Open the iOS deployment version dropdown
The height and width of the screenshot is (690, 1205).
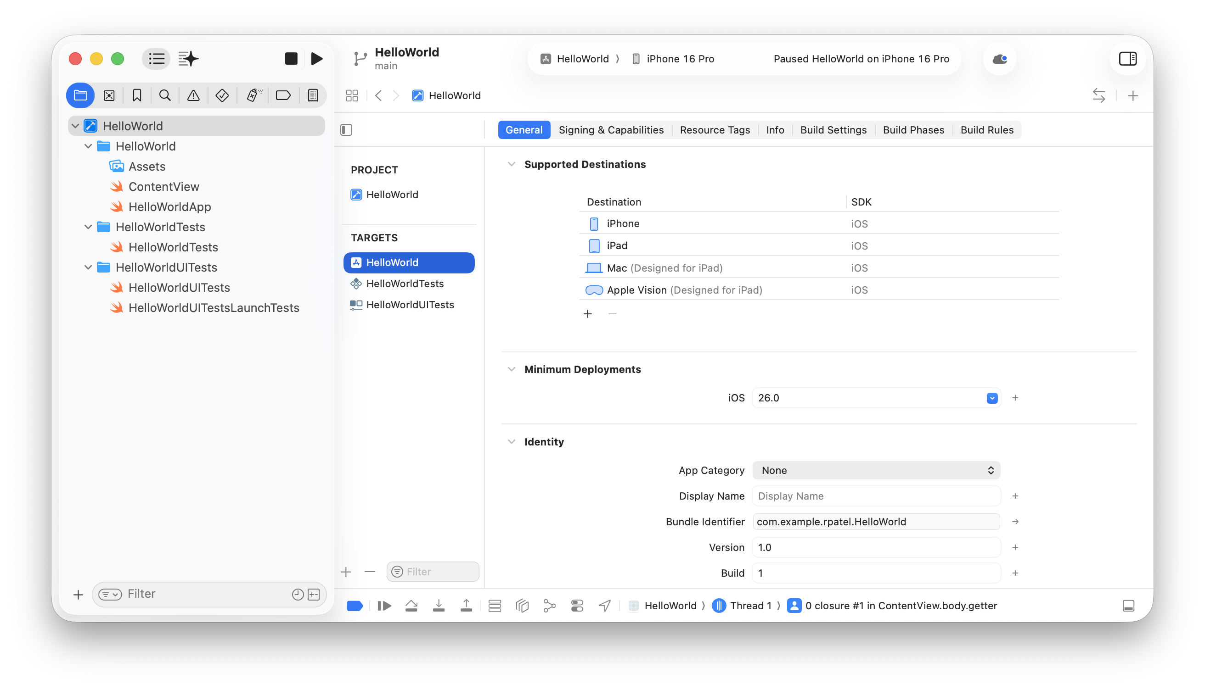[x=991, y=398]
